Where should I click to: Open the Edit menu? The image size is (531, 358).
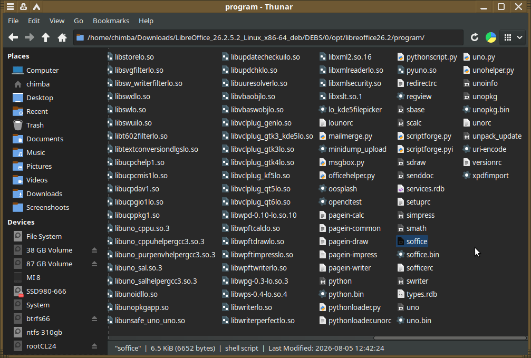pyautogui.click(x=34, y=21)
